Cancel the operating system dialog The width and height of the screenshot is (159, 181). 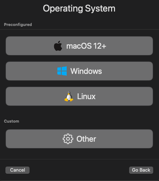(17, 170)
